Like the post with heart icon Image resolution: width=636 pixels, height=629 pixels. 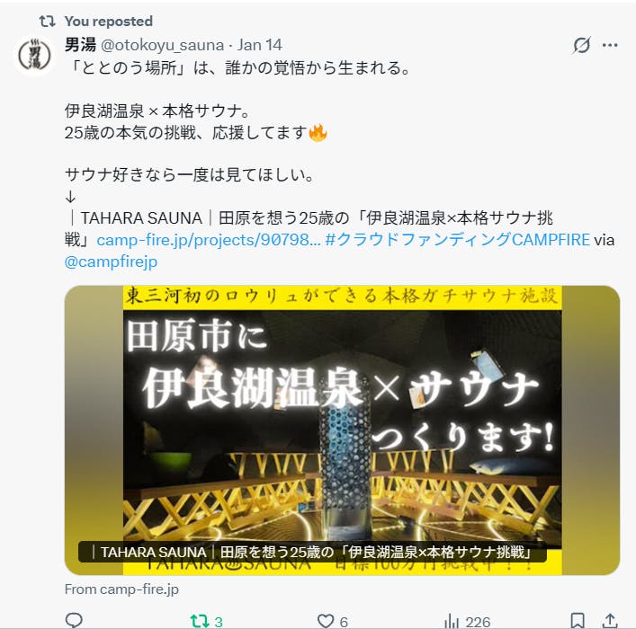[x=326, y=621]
